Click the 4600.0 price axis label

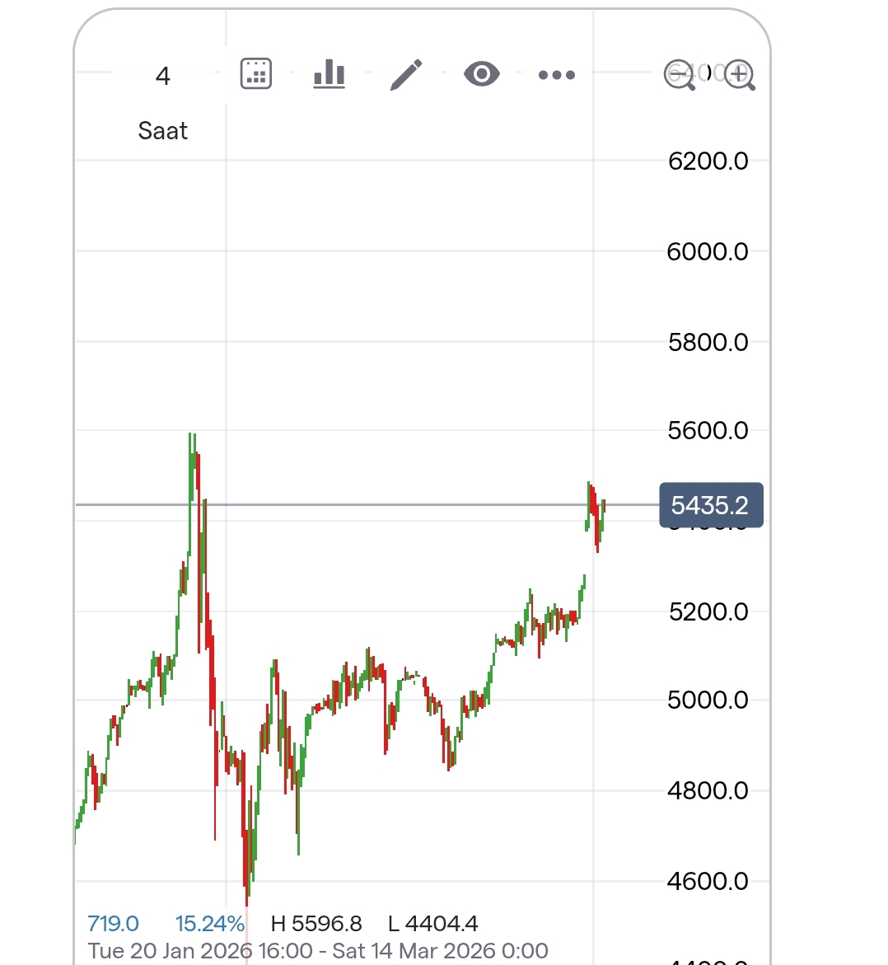(708, 881)
